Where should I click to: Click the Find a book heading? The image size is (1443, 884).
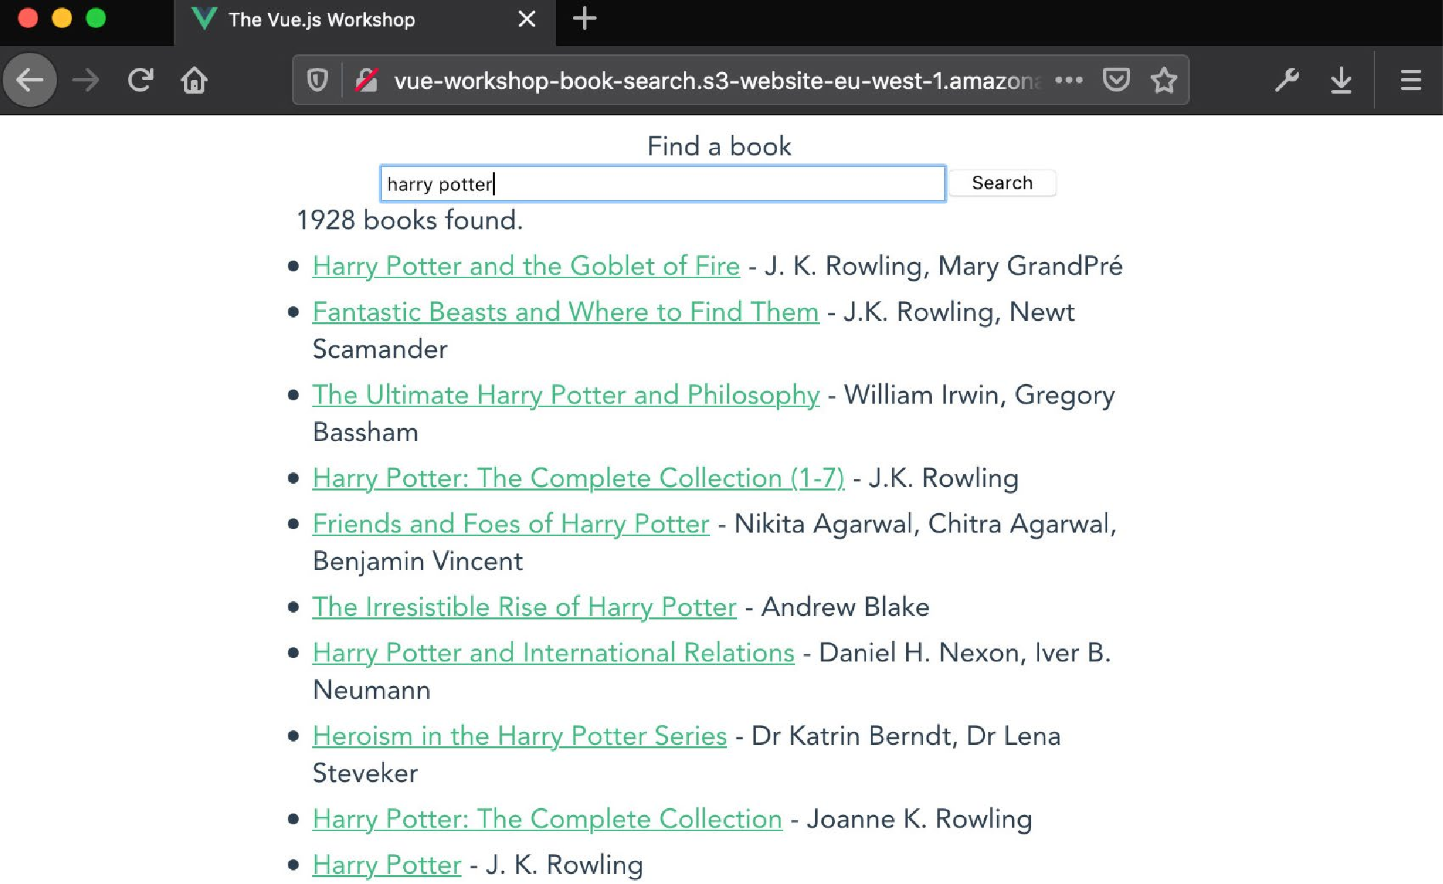719,147
